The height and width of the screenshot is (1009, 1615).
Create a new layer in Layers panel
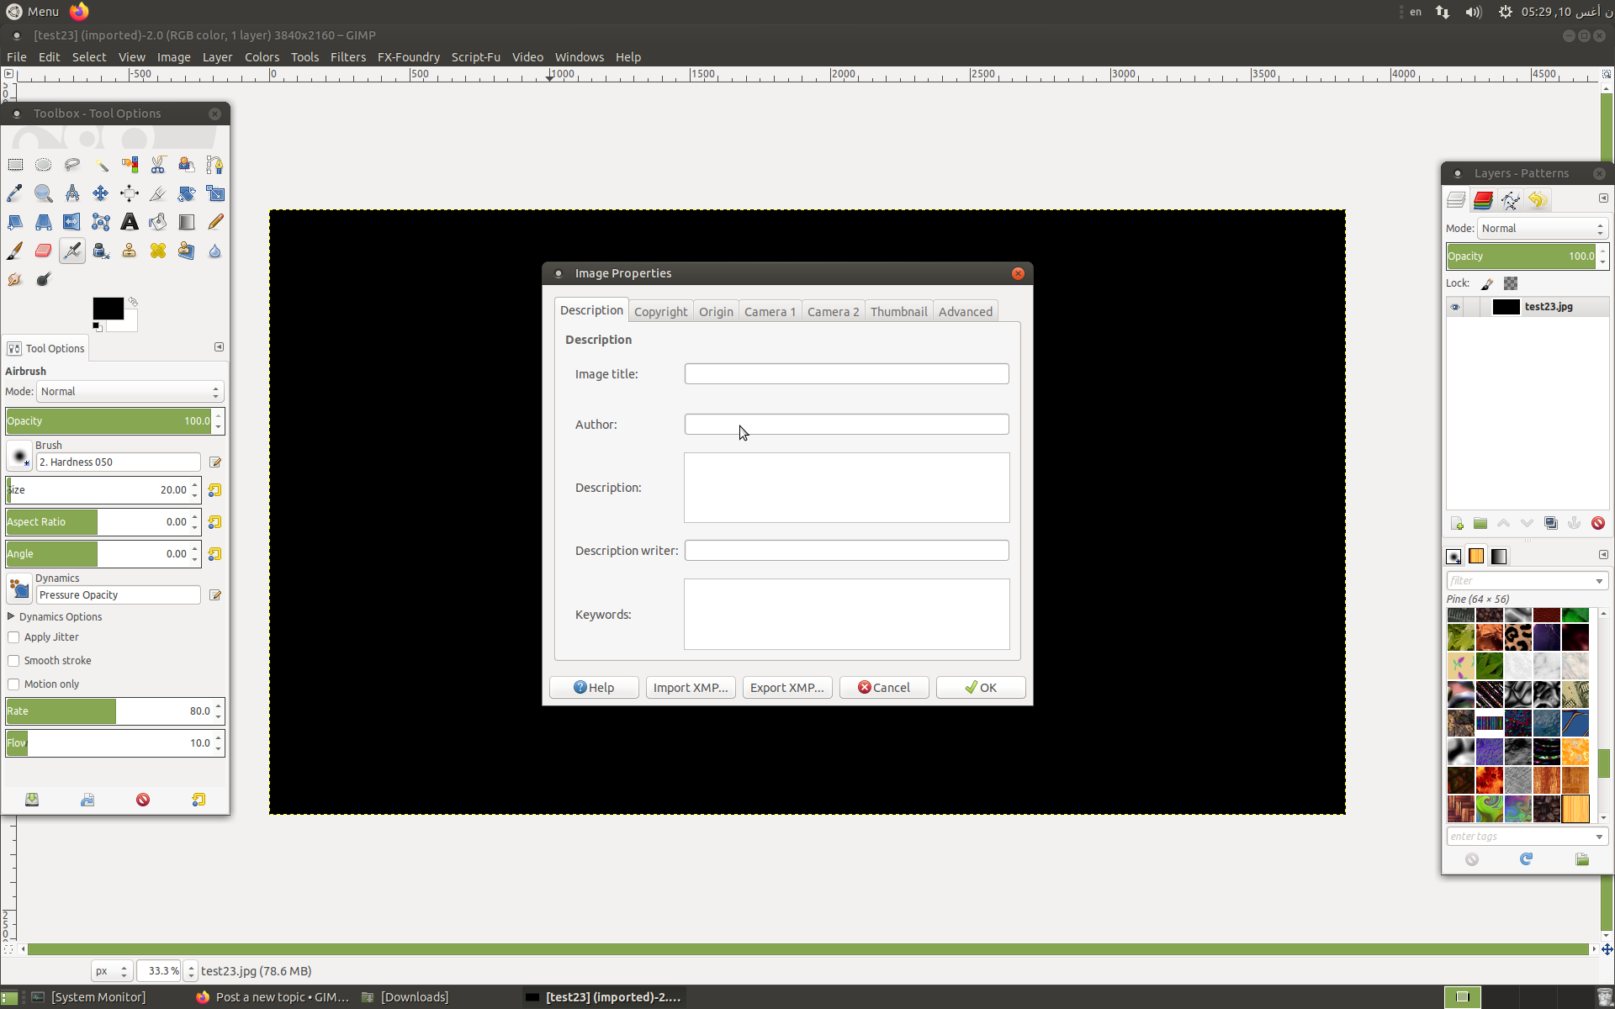tap(1457, 523)
